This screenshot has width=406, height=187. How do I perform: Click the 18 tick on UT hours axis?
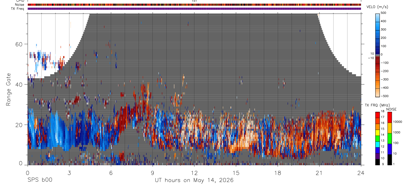[278, 172]
